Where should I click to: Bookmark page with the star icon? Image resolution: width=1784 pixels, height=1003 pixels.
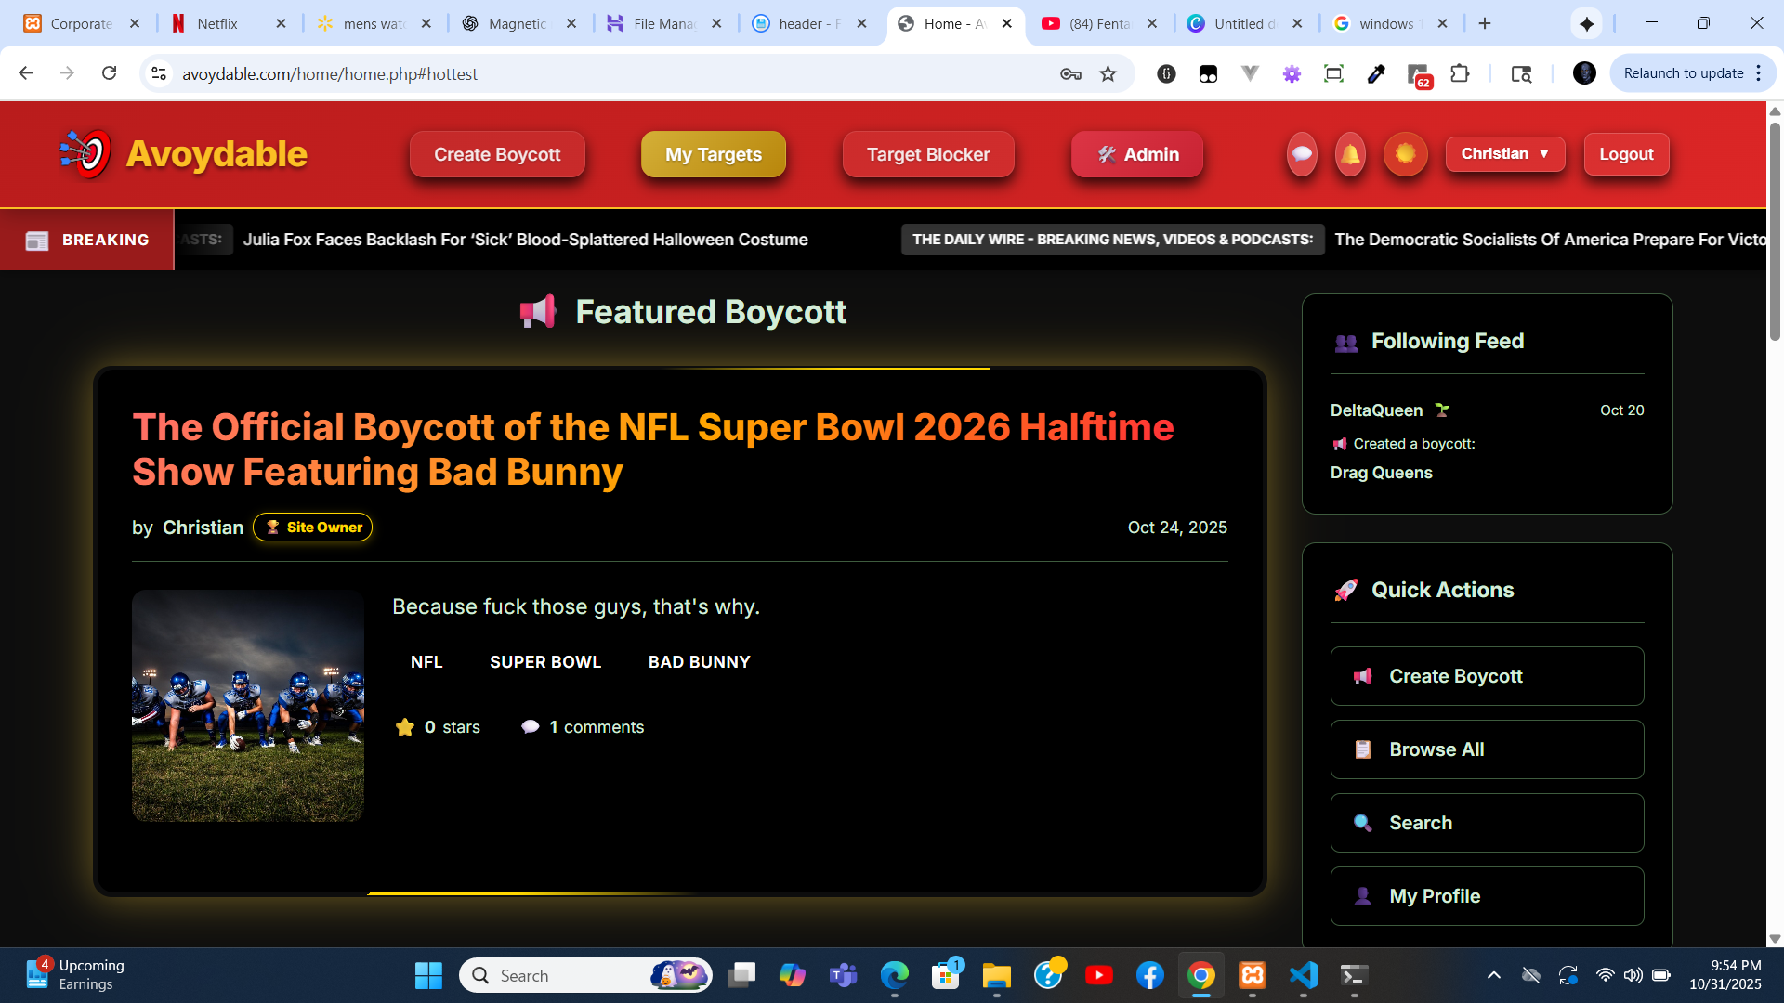(x=1108, y=74)
